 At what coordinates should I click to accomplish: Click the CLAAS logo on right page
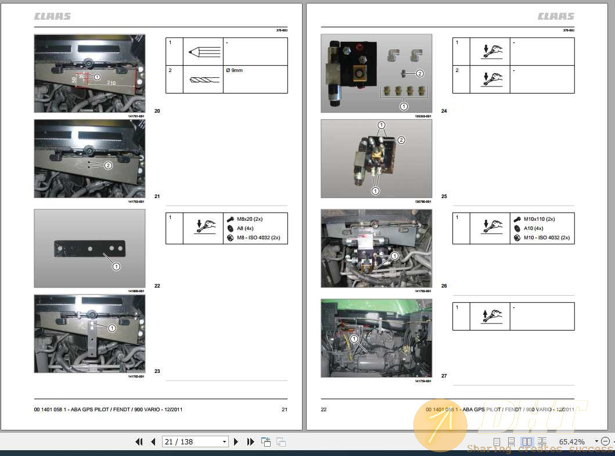556,16
